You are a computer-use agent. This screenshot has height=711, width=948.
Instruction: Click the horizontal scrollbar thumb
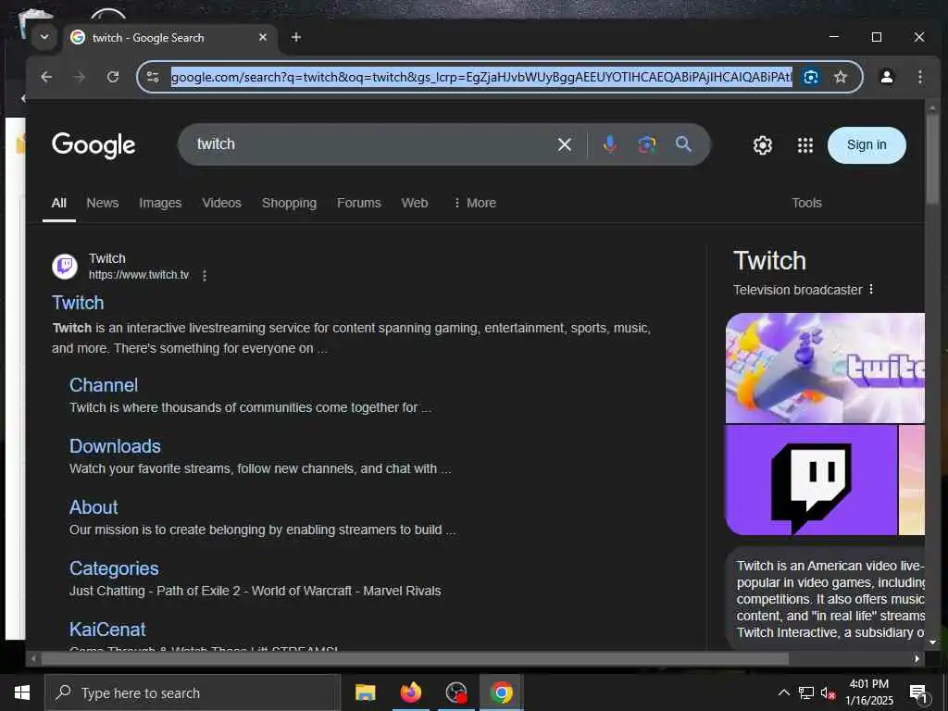[415, 658]
